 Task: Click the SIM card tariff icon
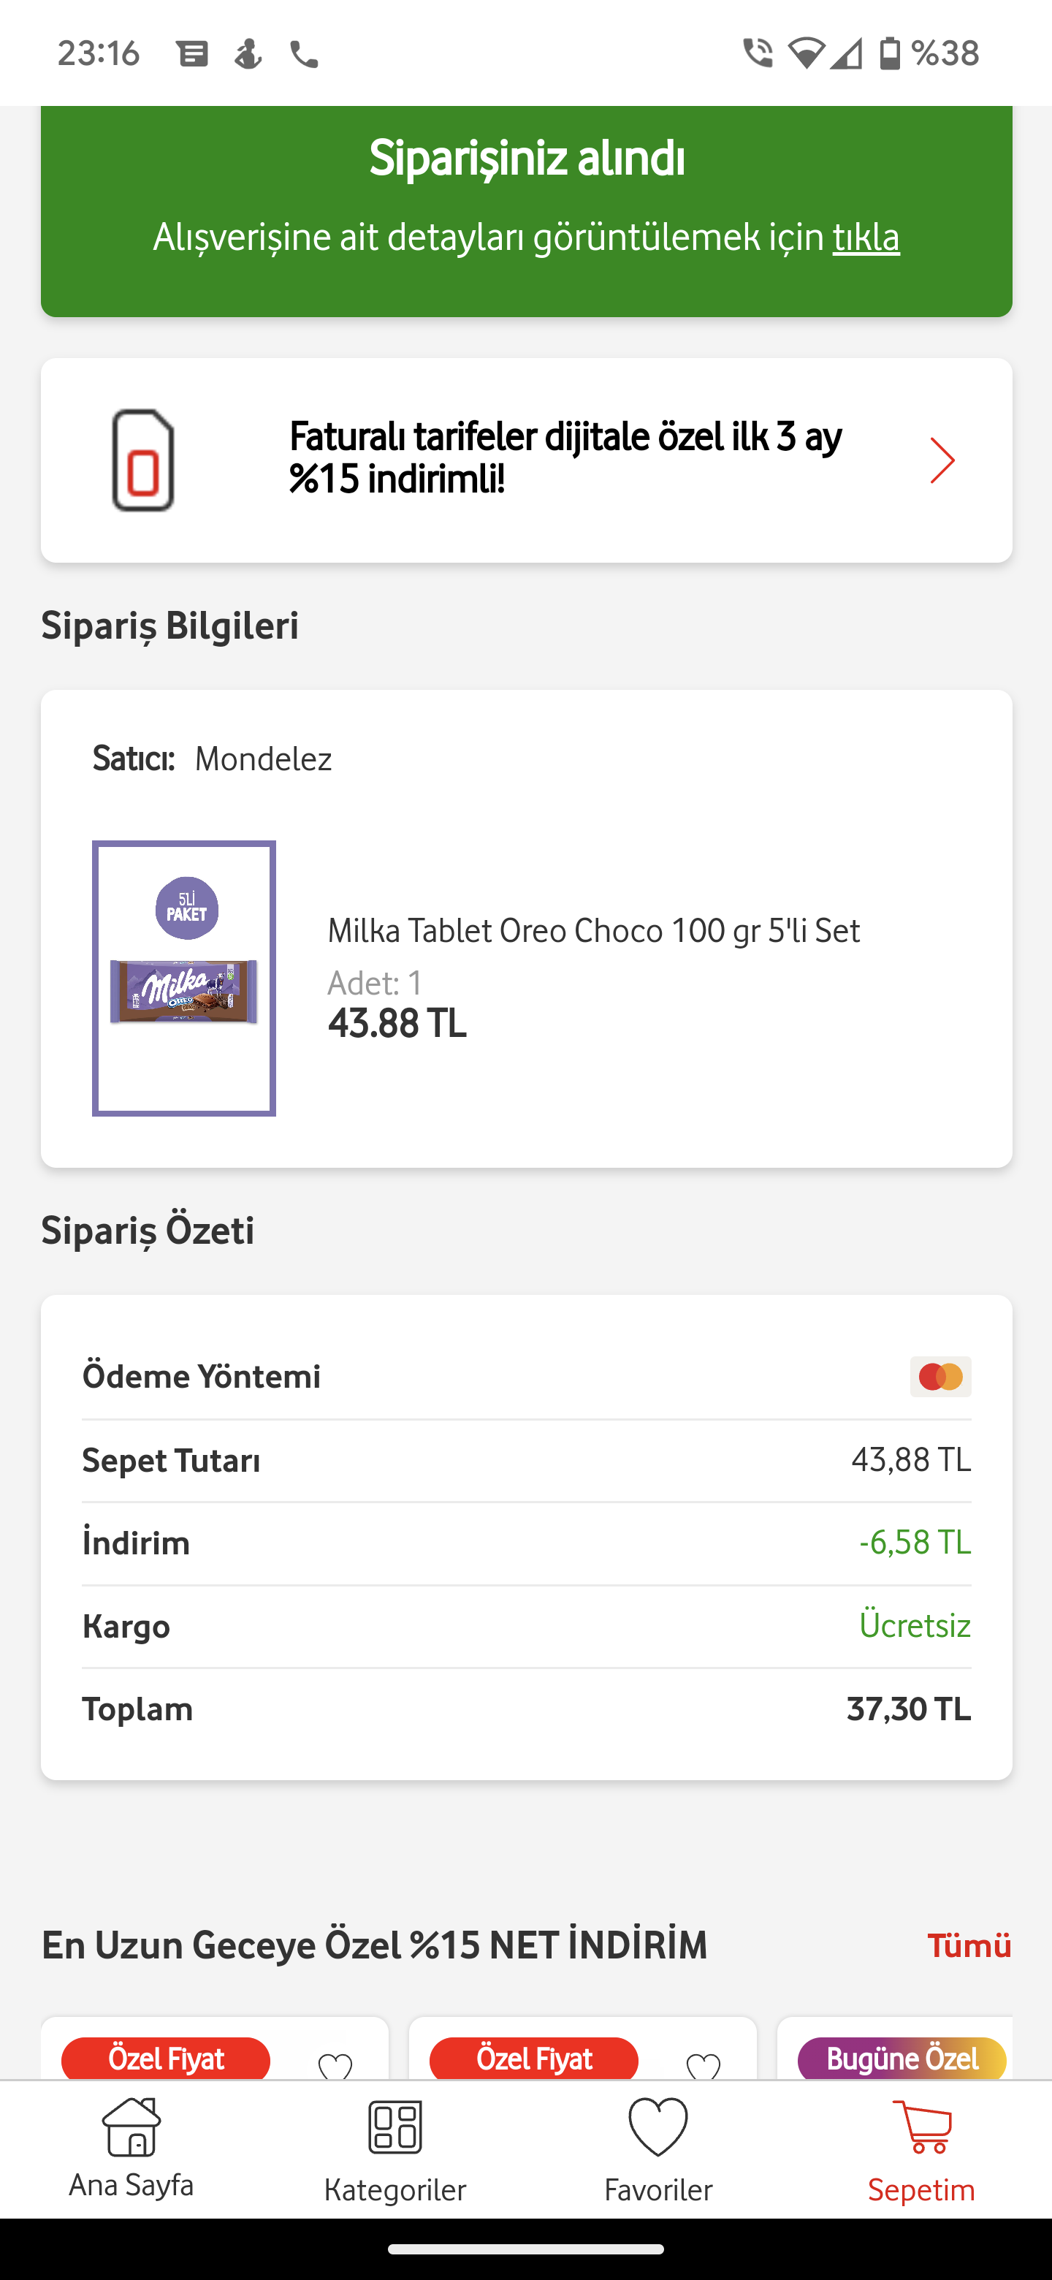pos(142,460)
